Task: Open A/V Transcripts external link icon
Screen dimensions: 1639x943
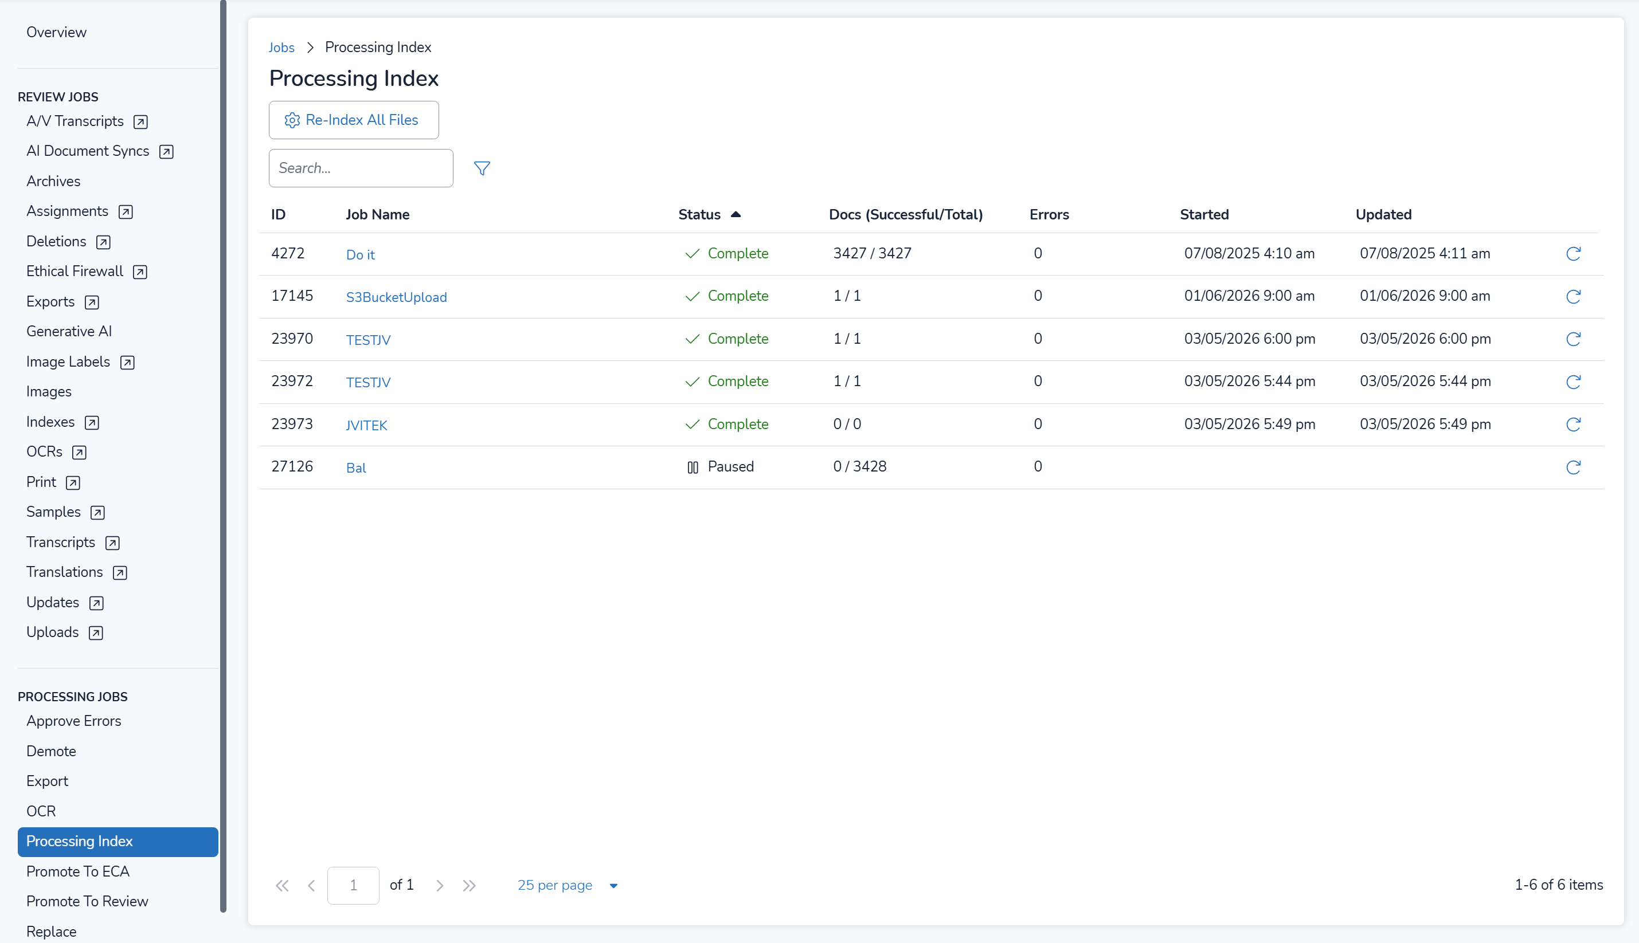Action: [140, 122]
